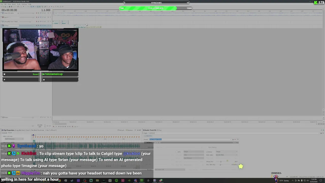Open the File menu
The image size is (325, 183).
tap(2, 4)
